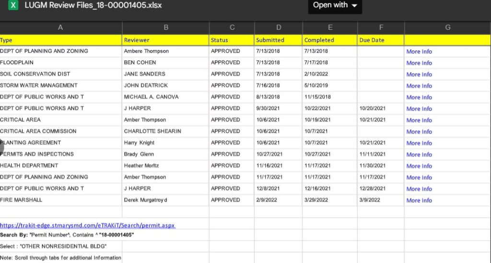Select the PERMITS AND INSPECTIONS cell

click(60, 154)
